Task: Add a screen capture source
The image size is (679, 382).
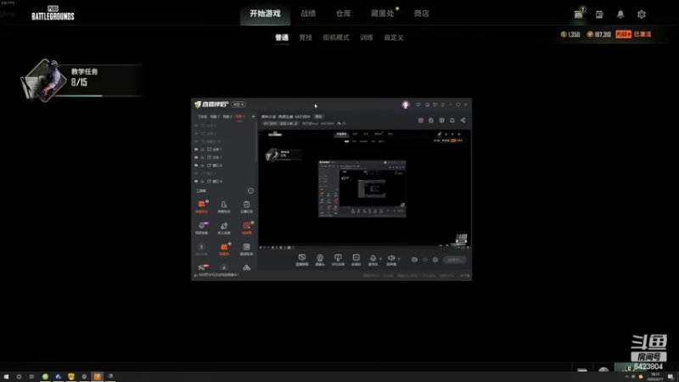Action: (302, 260)
